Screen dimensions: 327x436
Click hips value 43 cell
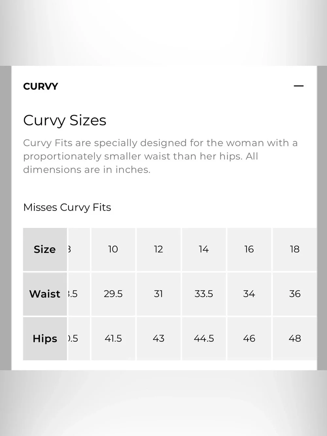click(x=159, y=339)
